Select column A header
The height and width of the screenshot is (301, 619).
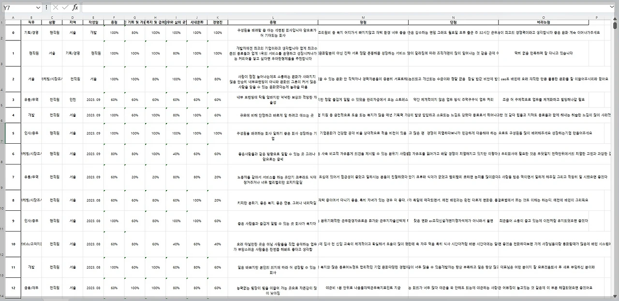tap(13, 17)
